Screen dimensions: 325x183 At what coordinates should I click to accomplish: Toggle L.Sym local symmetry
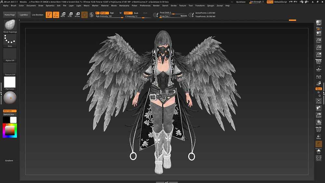(318, 77)
